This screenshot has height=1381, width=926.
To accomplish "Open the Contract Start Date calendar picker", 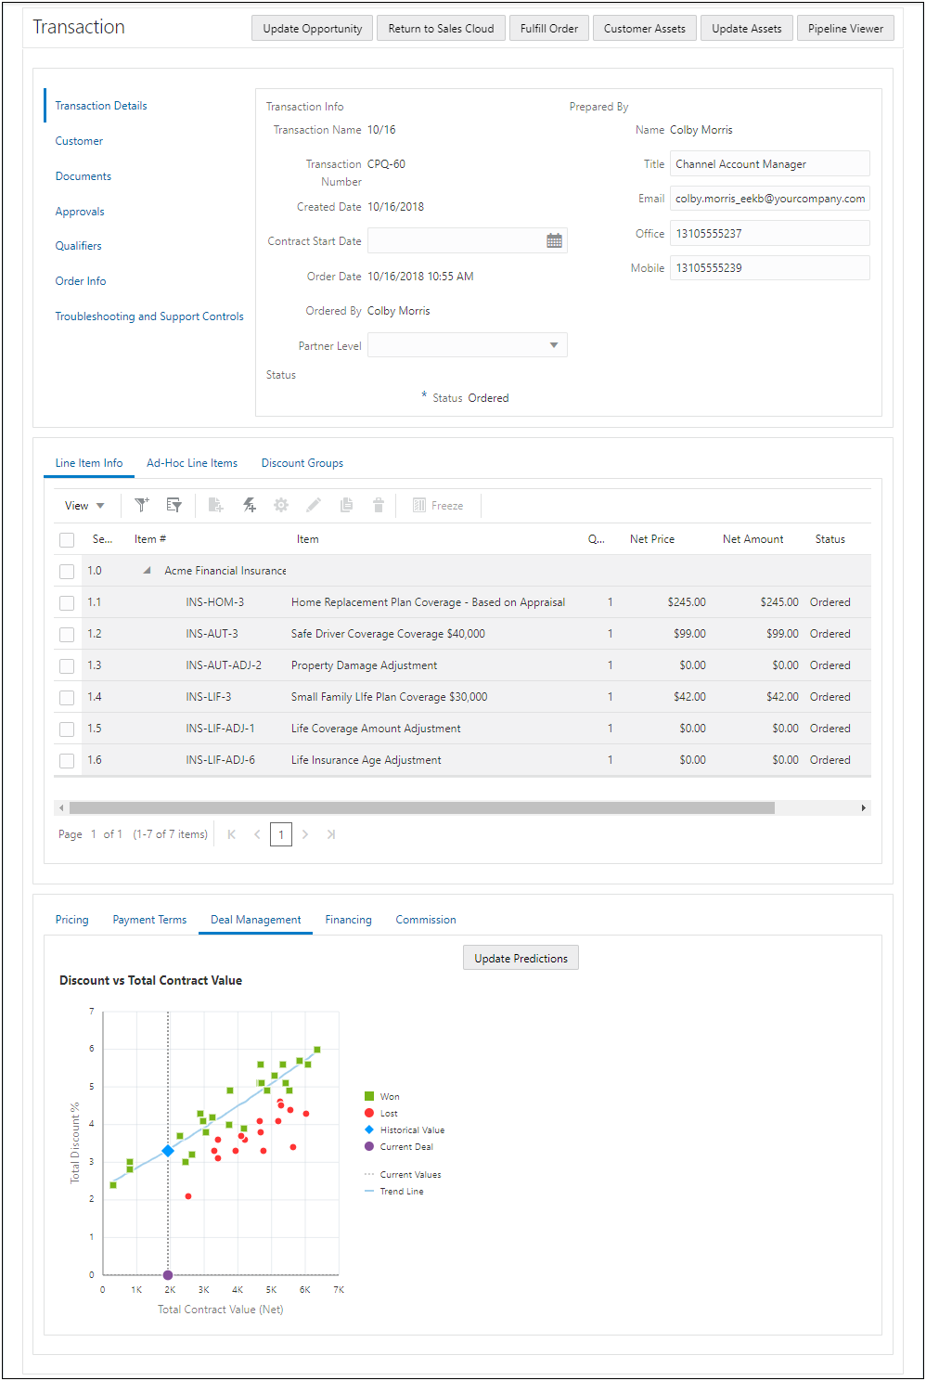I will coord(554,241).
